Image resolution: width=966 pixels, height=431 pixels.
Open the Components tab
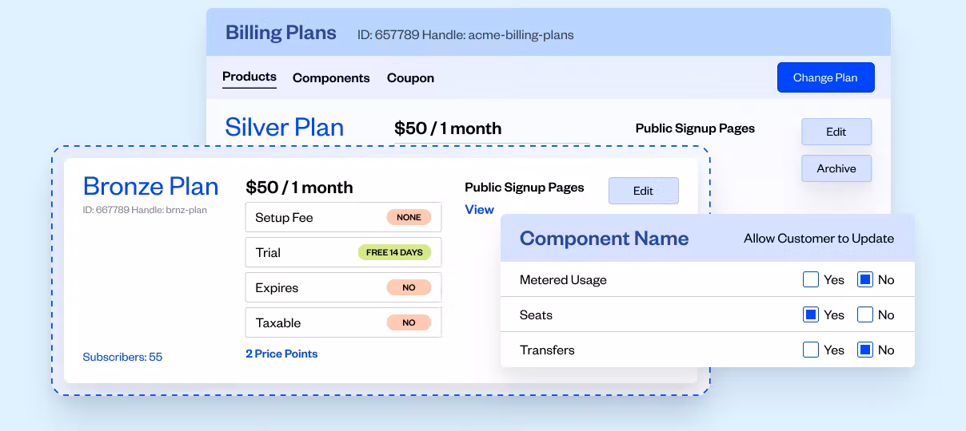(x=331, y=78)
